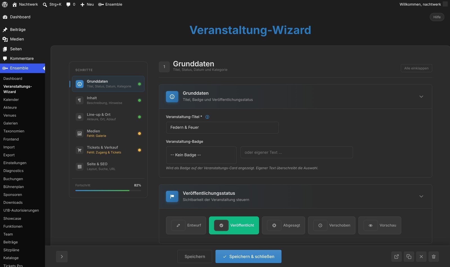Click Alle einklappen button

point(417,68)
